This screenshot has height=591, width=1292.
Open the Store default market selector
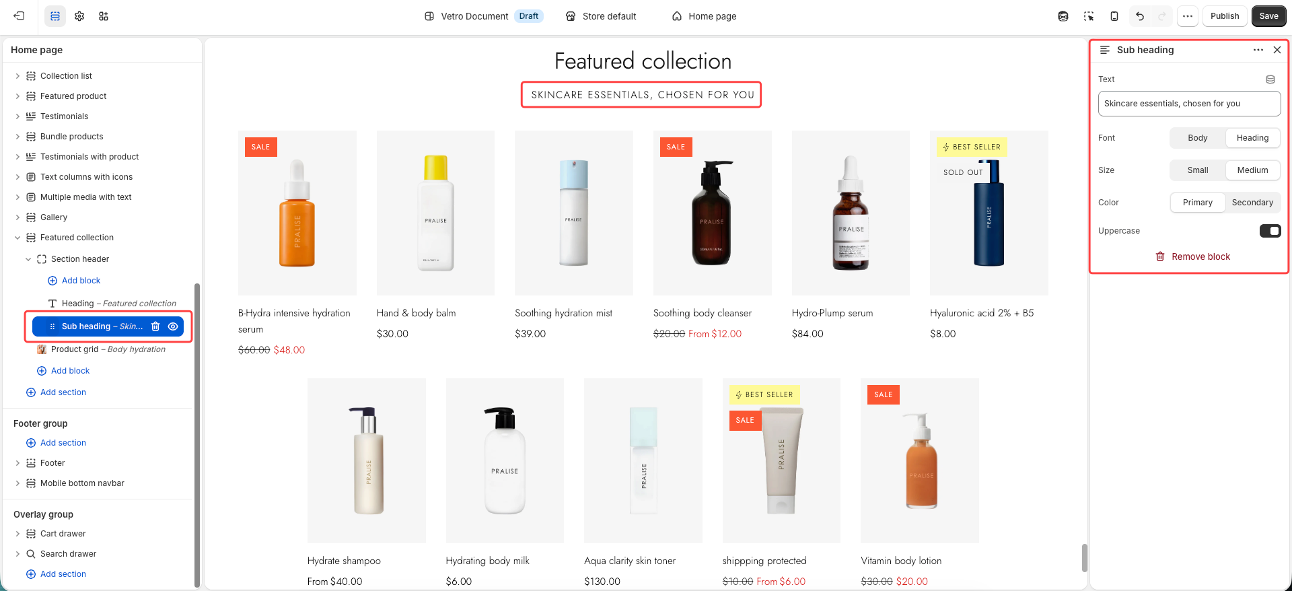(601, 16)
